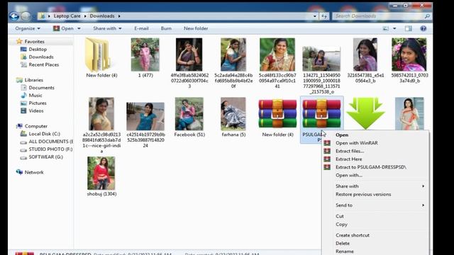This screenshot has width=454, height=255.
Task: Choose Cut in context menu
Action: (x=375, y=216)
